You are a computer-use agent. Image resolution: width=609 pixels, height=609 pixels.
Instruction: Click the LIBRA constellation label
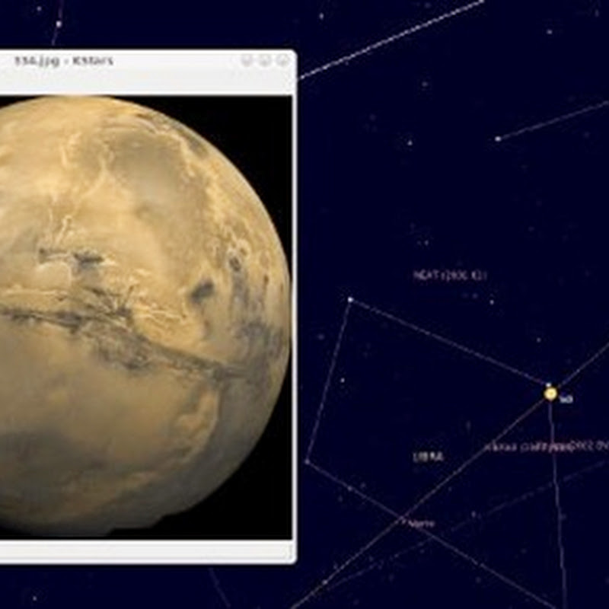(428, 457)
